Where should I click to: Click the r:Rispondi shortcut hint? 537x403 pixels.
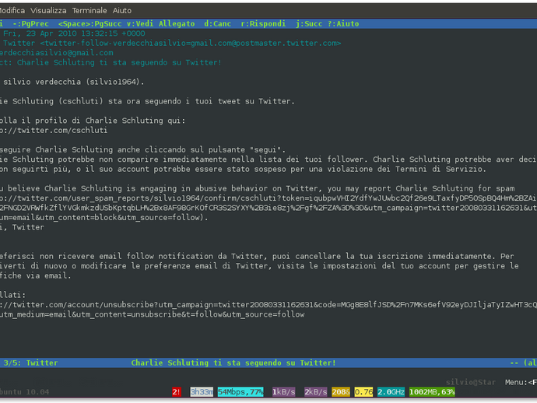(263, 23)
